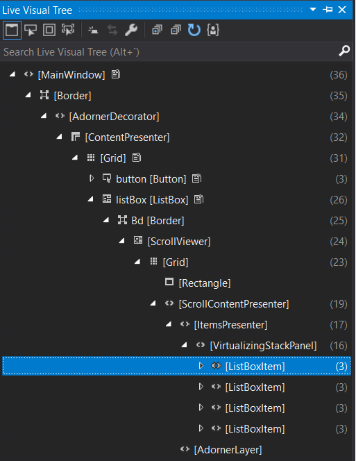Collapse the Grid node with count 23
Viewport: 356px width, 461px height.
pos(137,262)
